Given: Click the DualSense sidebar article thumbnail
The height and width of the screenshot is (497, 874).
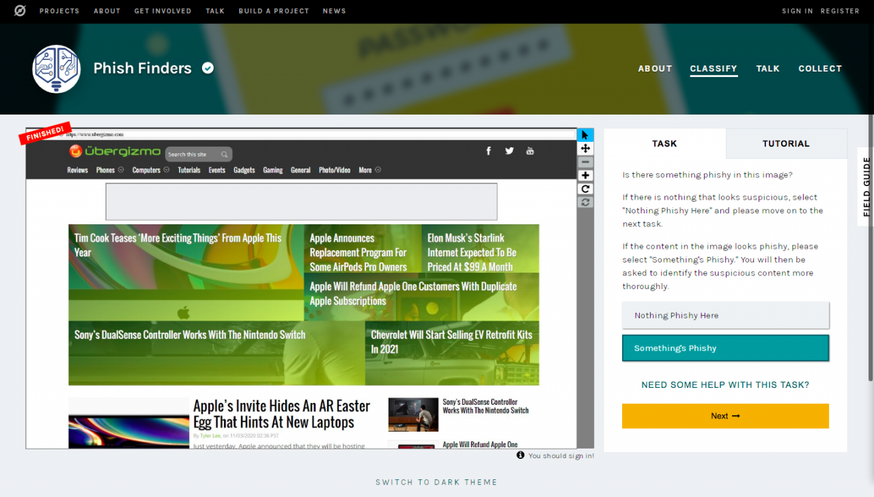Looking at the screenshot, I should [x=413, y=415].
